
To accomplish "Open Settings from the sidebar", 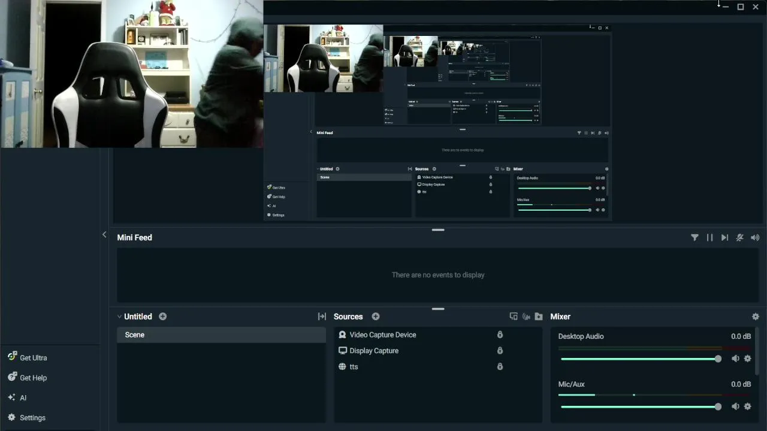I will pyautogui.click(x=26, y=418).
